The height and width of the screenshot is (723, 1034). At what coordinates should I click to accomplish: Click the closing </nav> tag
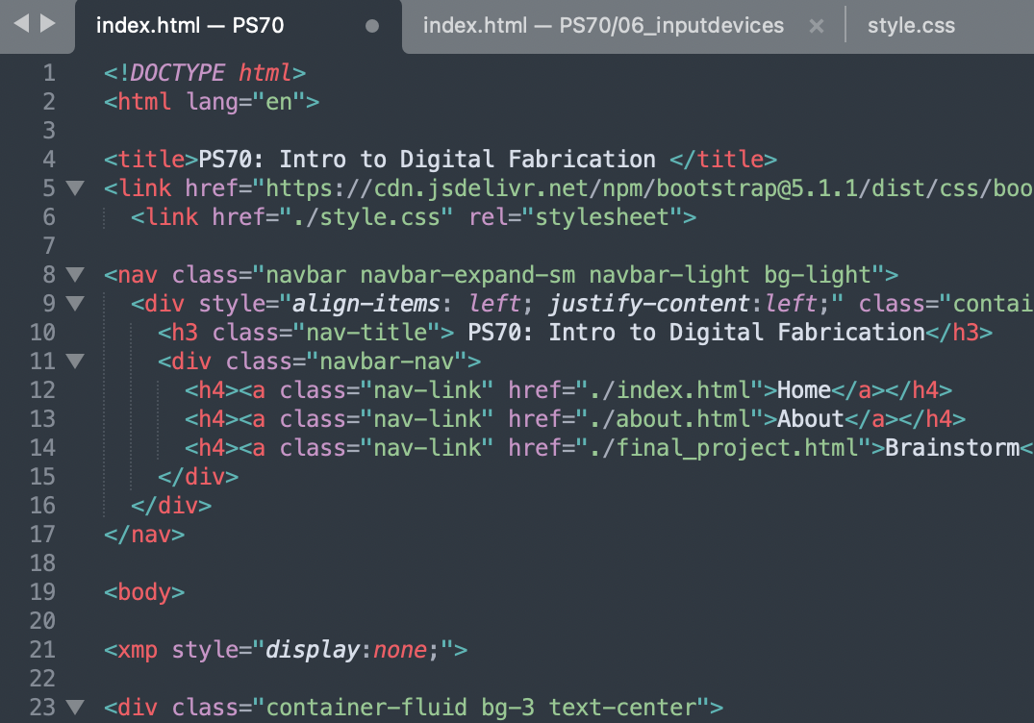[x=143, y=535]
